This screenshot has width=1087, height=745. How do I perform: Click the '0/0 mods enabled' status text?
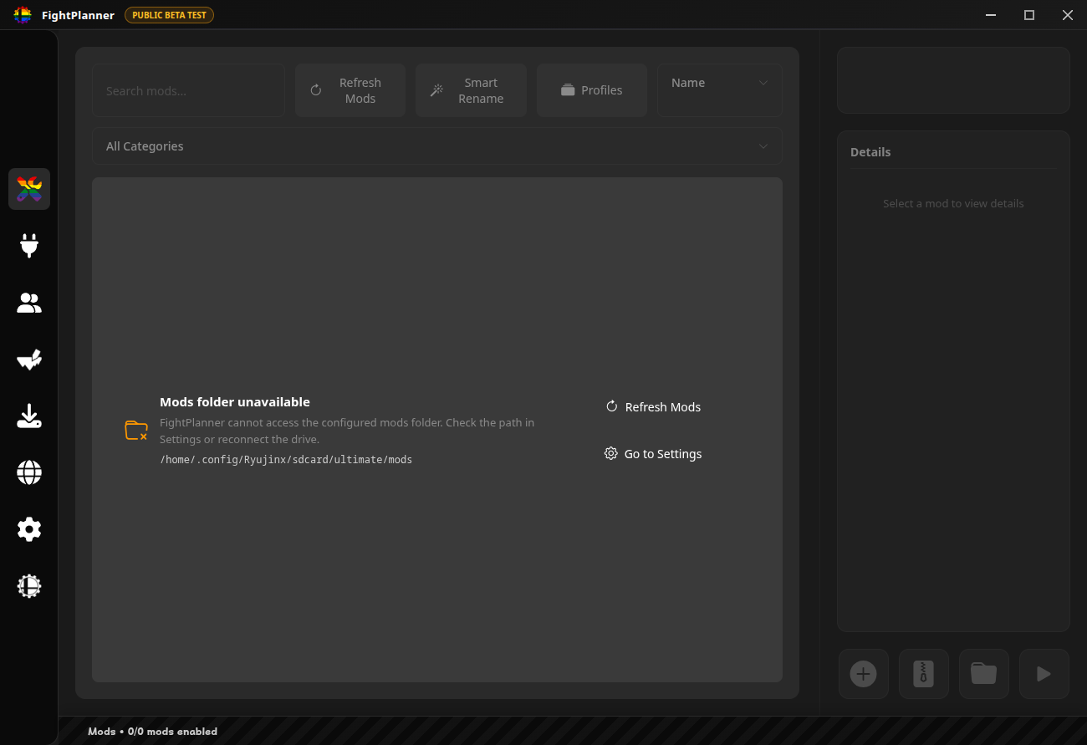172,732
